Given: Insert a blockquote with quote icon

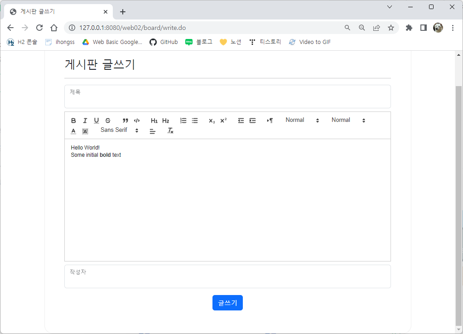Looking at the screenshot, I should coord(125,121).
